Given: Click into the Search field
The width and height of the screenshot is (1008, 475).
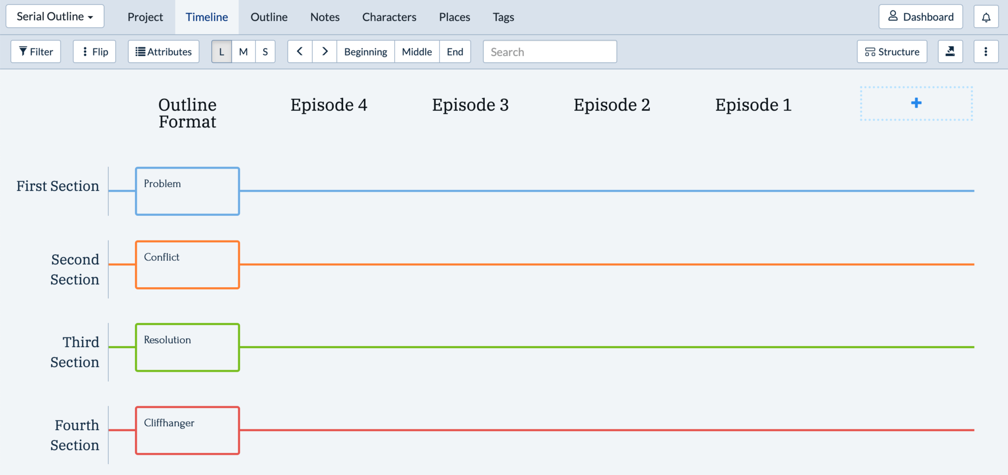Looking at the screenshot, I should click(550, 52).
